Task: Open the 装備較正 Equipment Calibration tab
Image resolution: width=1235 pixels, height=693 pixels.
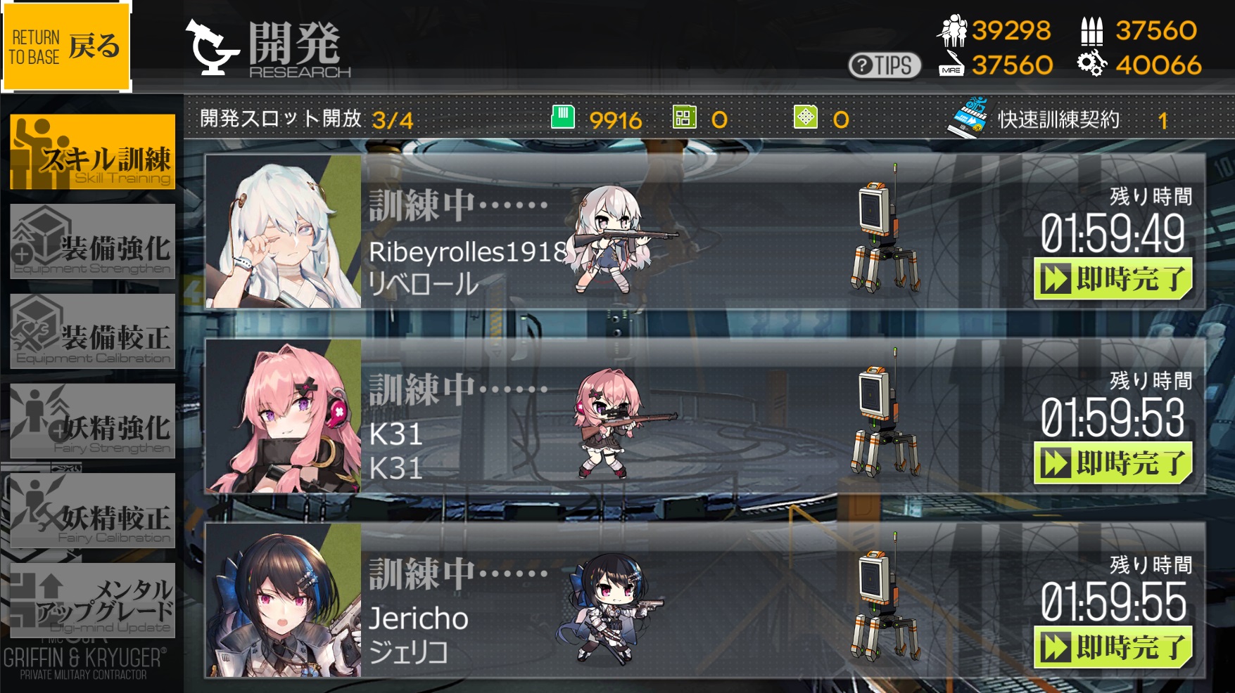Action: [x=92, y=331]
